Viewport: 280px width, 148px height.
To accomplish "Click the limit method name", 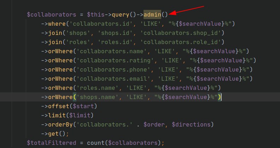I will pyautogui.click(x=57, y=116).
